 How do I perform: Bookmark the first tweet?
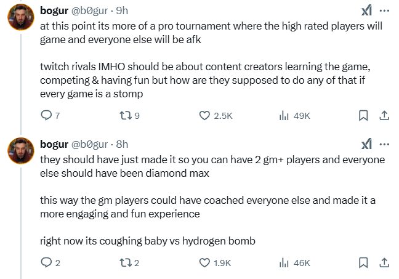(363, 115)
